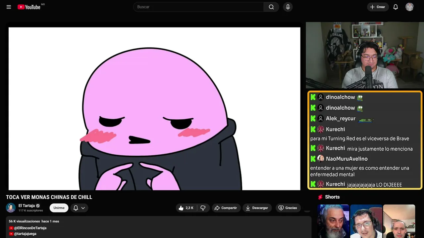
Task: Click the Alek_reycur chat username
Action: coord(341,119)
